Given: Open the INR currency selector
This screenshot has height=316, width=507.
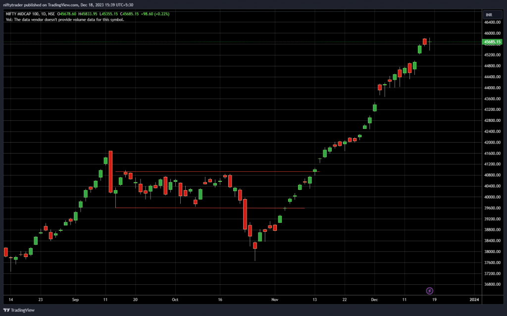Looking at the screenshot, I should coord(493,15).
